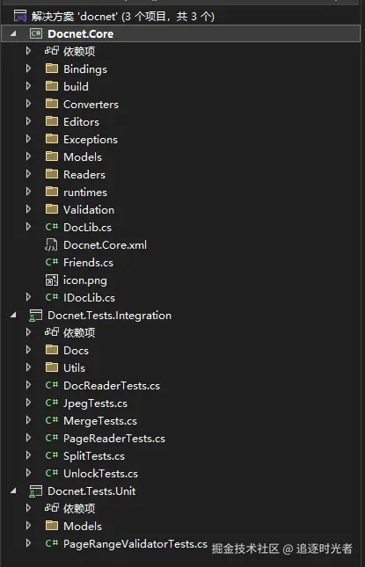Viewport: 365px width, 567px height.
Task: Select the Docnet.Tests.Unit project name
Action: pos(91,491)
